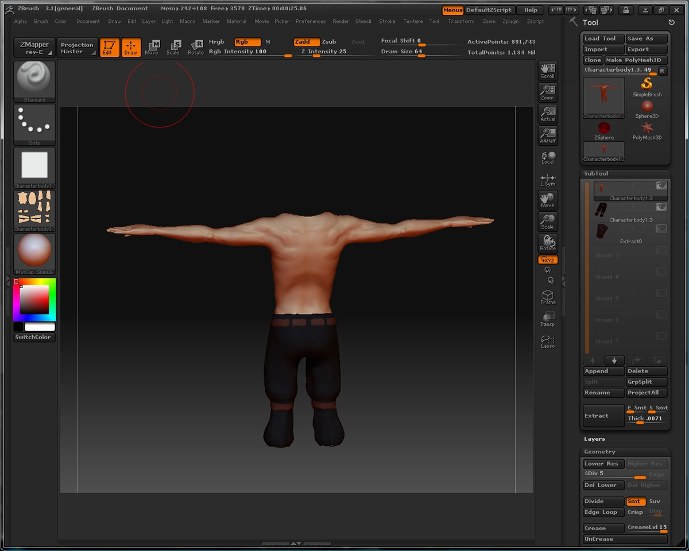Screen dimensions: 689x551
Task: Pick the PolyMesh3D star icon
Action: pyautogui.click(x=647, y=131)
